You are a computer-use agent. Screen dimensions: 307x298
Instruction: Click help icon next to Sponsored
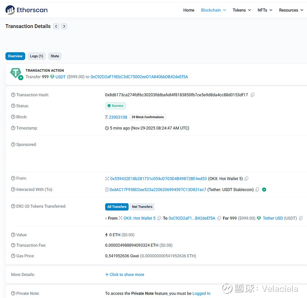coord(13,145)
